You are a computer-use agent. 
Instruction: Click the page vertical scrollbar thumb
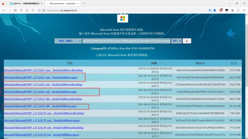[x=246, y=55]
